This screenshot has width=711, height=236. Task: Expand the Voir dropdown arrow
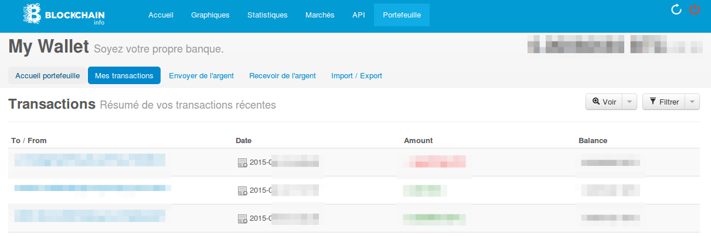coord(629,102)
